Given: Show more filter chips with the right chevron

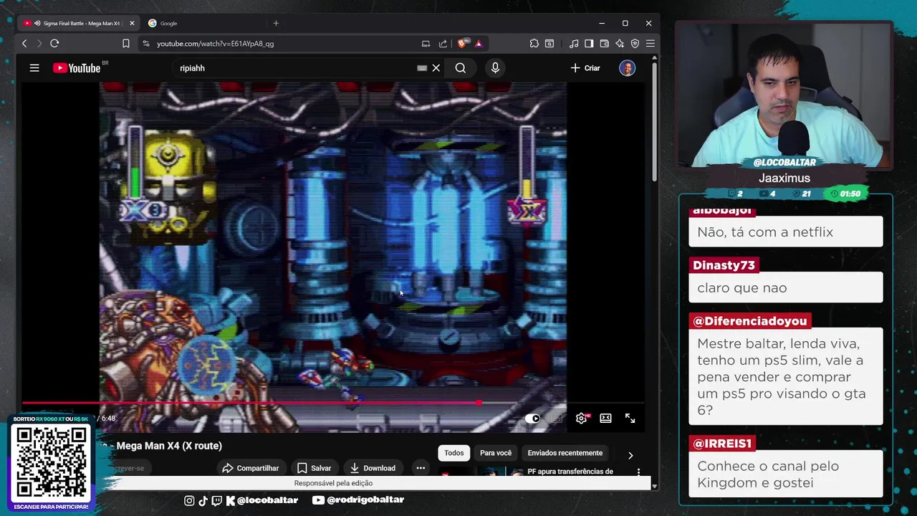Looking at the screenshot, I should coord(630,455).
